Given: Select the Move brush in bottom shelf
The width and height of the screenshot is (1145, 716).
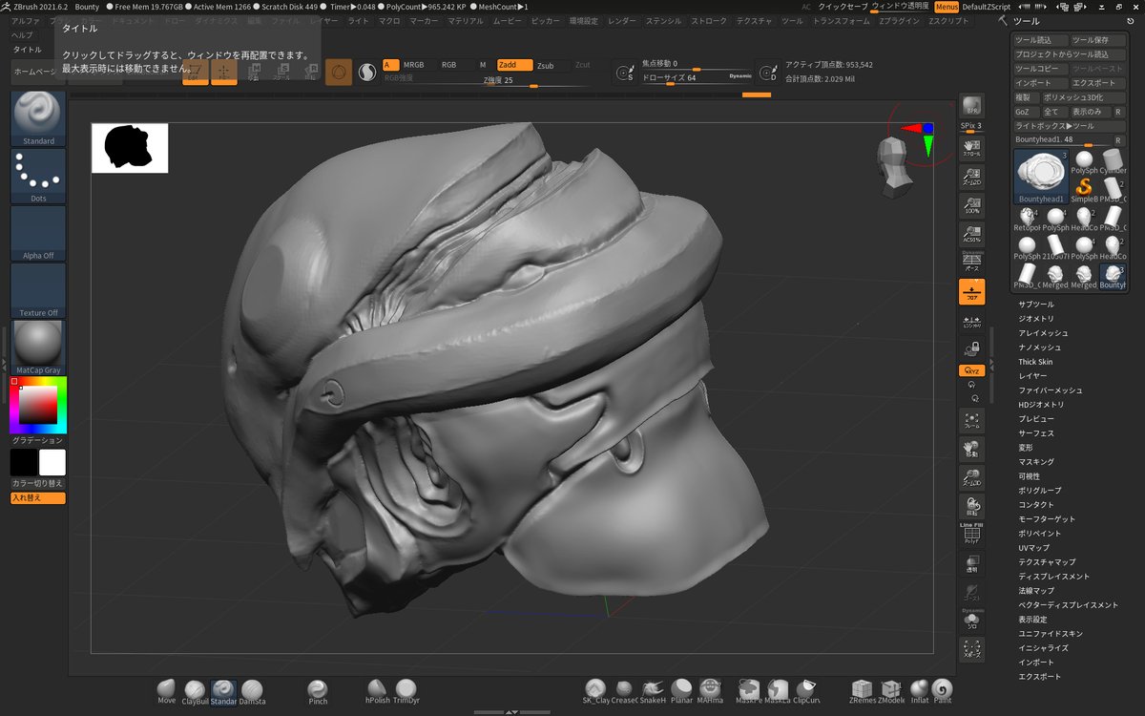Looking at the screenshot, I should (167, 693).
